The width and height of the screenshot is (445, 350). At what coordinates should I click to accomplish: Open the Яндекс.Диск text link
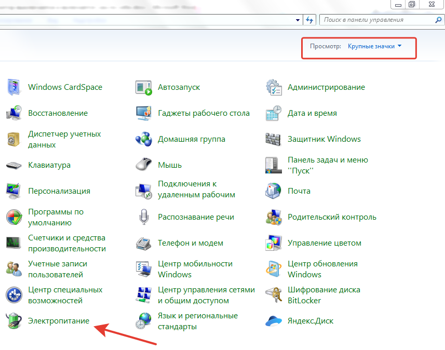311,321
